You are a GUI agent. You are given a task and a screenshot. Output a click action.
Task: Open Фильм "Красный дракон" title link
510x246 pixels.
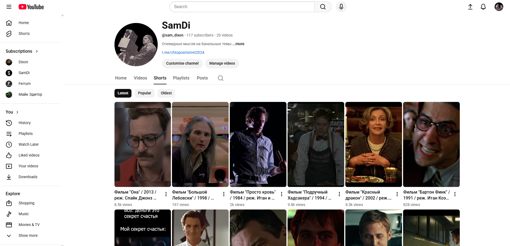click(x=369, y=195)
